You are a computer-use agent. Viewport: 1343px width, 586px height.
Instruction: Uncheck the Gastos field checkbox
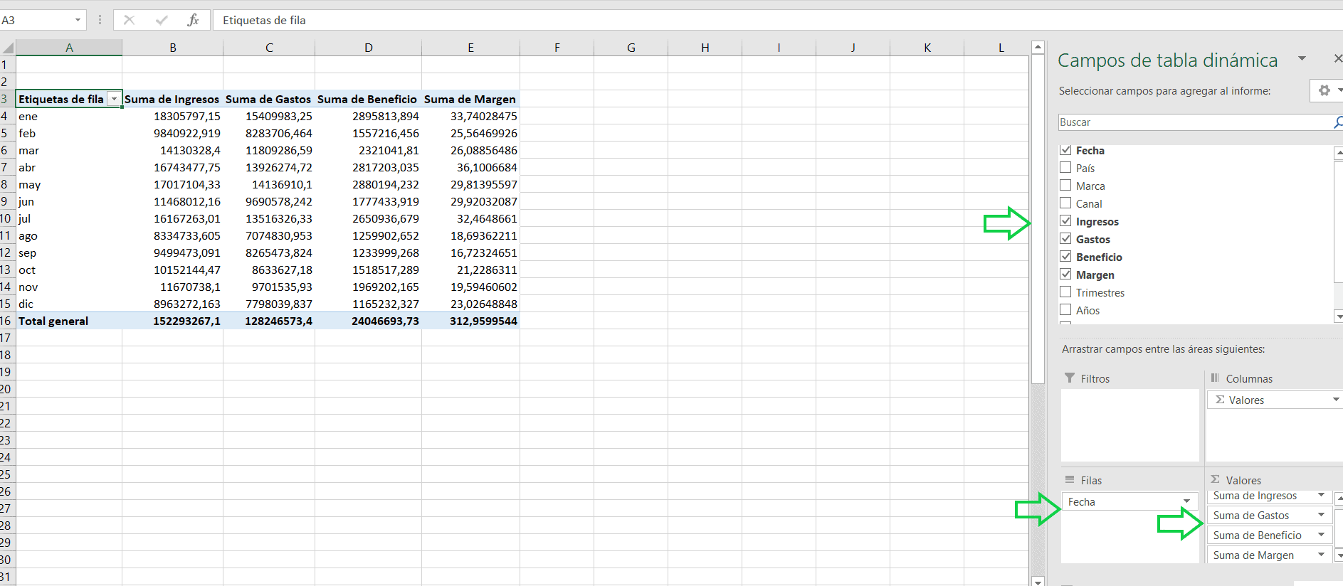[1065, 239]
